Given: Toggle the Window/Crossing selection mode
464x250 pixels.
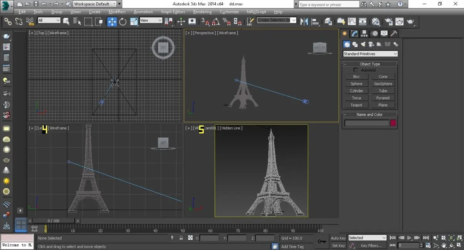Looking at the screenshot, I should pyautogui.click(x=99, y=21).
